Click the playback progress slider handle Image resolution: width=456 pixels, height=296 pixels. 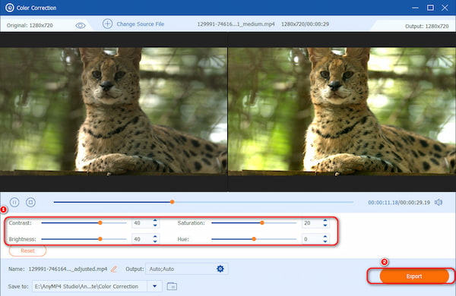(173, 202)
